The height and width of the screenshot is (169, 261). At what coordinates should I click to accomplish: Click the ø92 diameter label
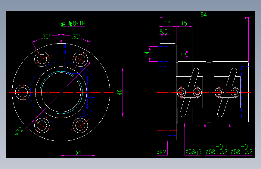coord(161,152)
